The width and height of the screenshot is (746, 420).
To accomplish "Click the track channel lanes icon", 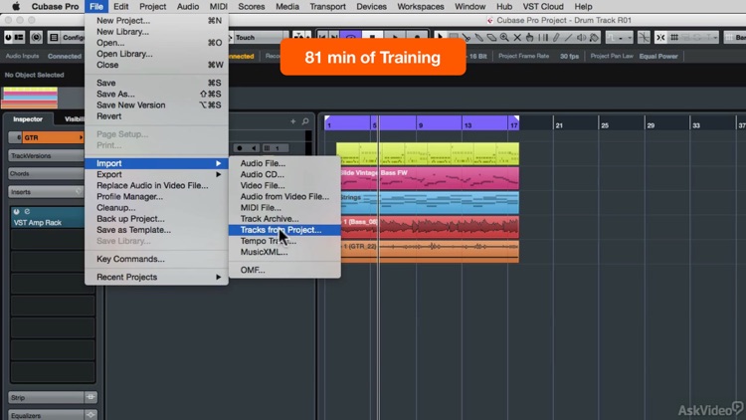I will point(267,148).
